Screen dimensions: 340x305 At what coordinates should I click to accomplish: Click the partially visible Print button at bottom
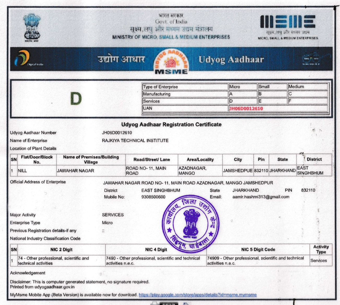click(x=168, y=303)
